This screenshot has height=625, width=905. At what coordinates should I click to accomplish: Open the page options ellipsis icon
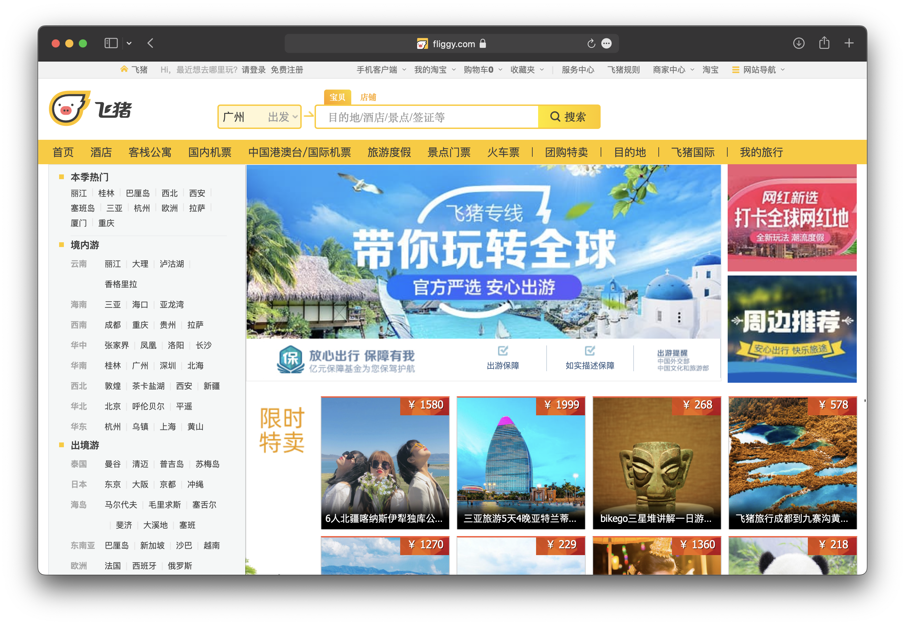tap(606, 43)
